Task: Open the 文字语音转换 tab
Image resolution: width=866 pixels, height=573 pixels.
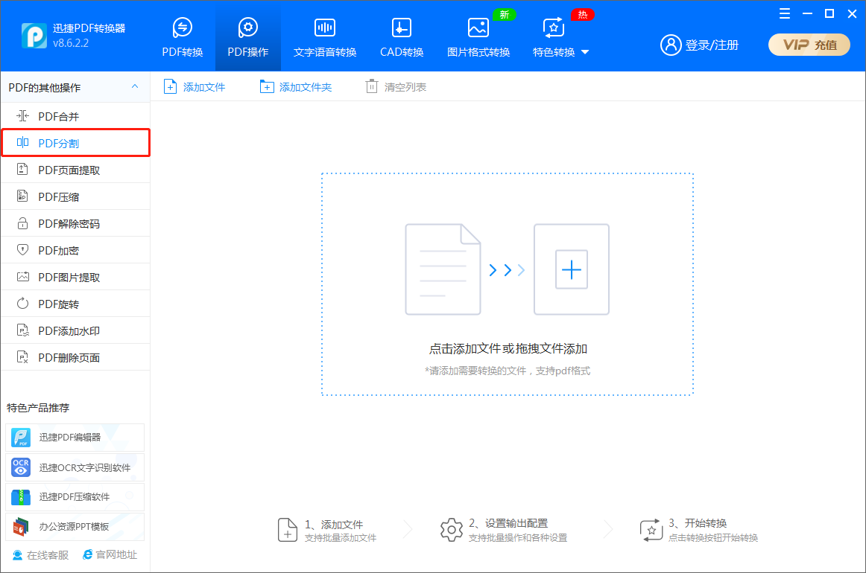Action: coord(325,37)
